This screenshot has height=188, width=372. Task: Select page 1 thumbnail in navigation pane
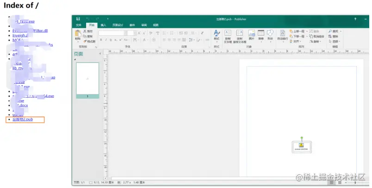tap(87, 80)
